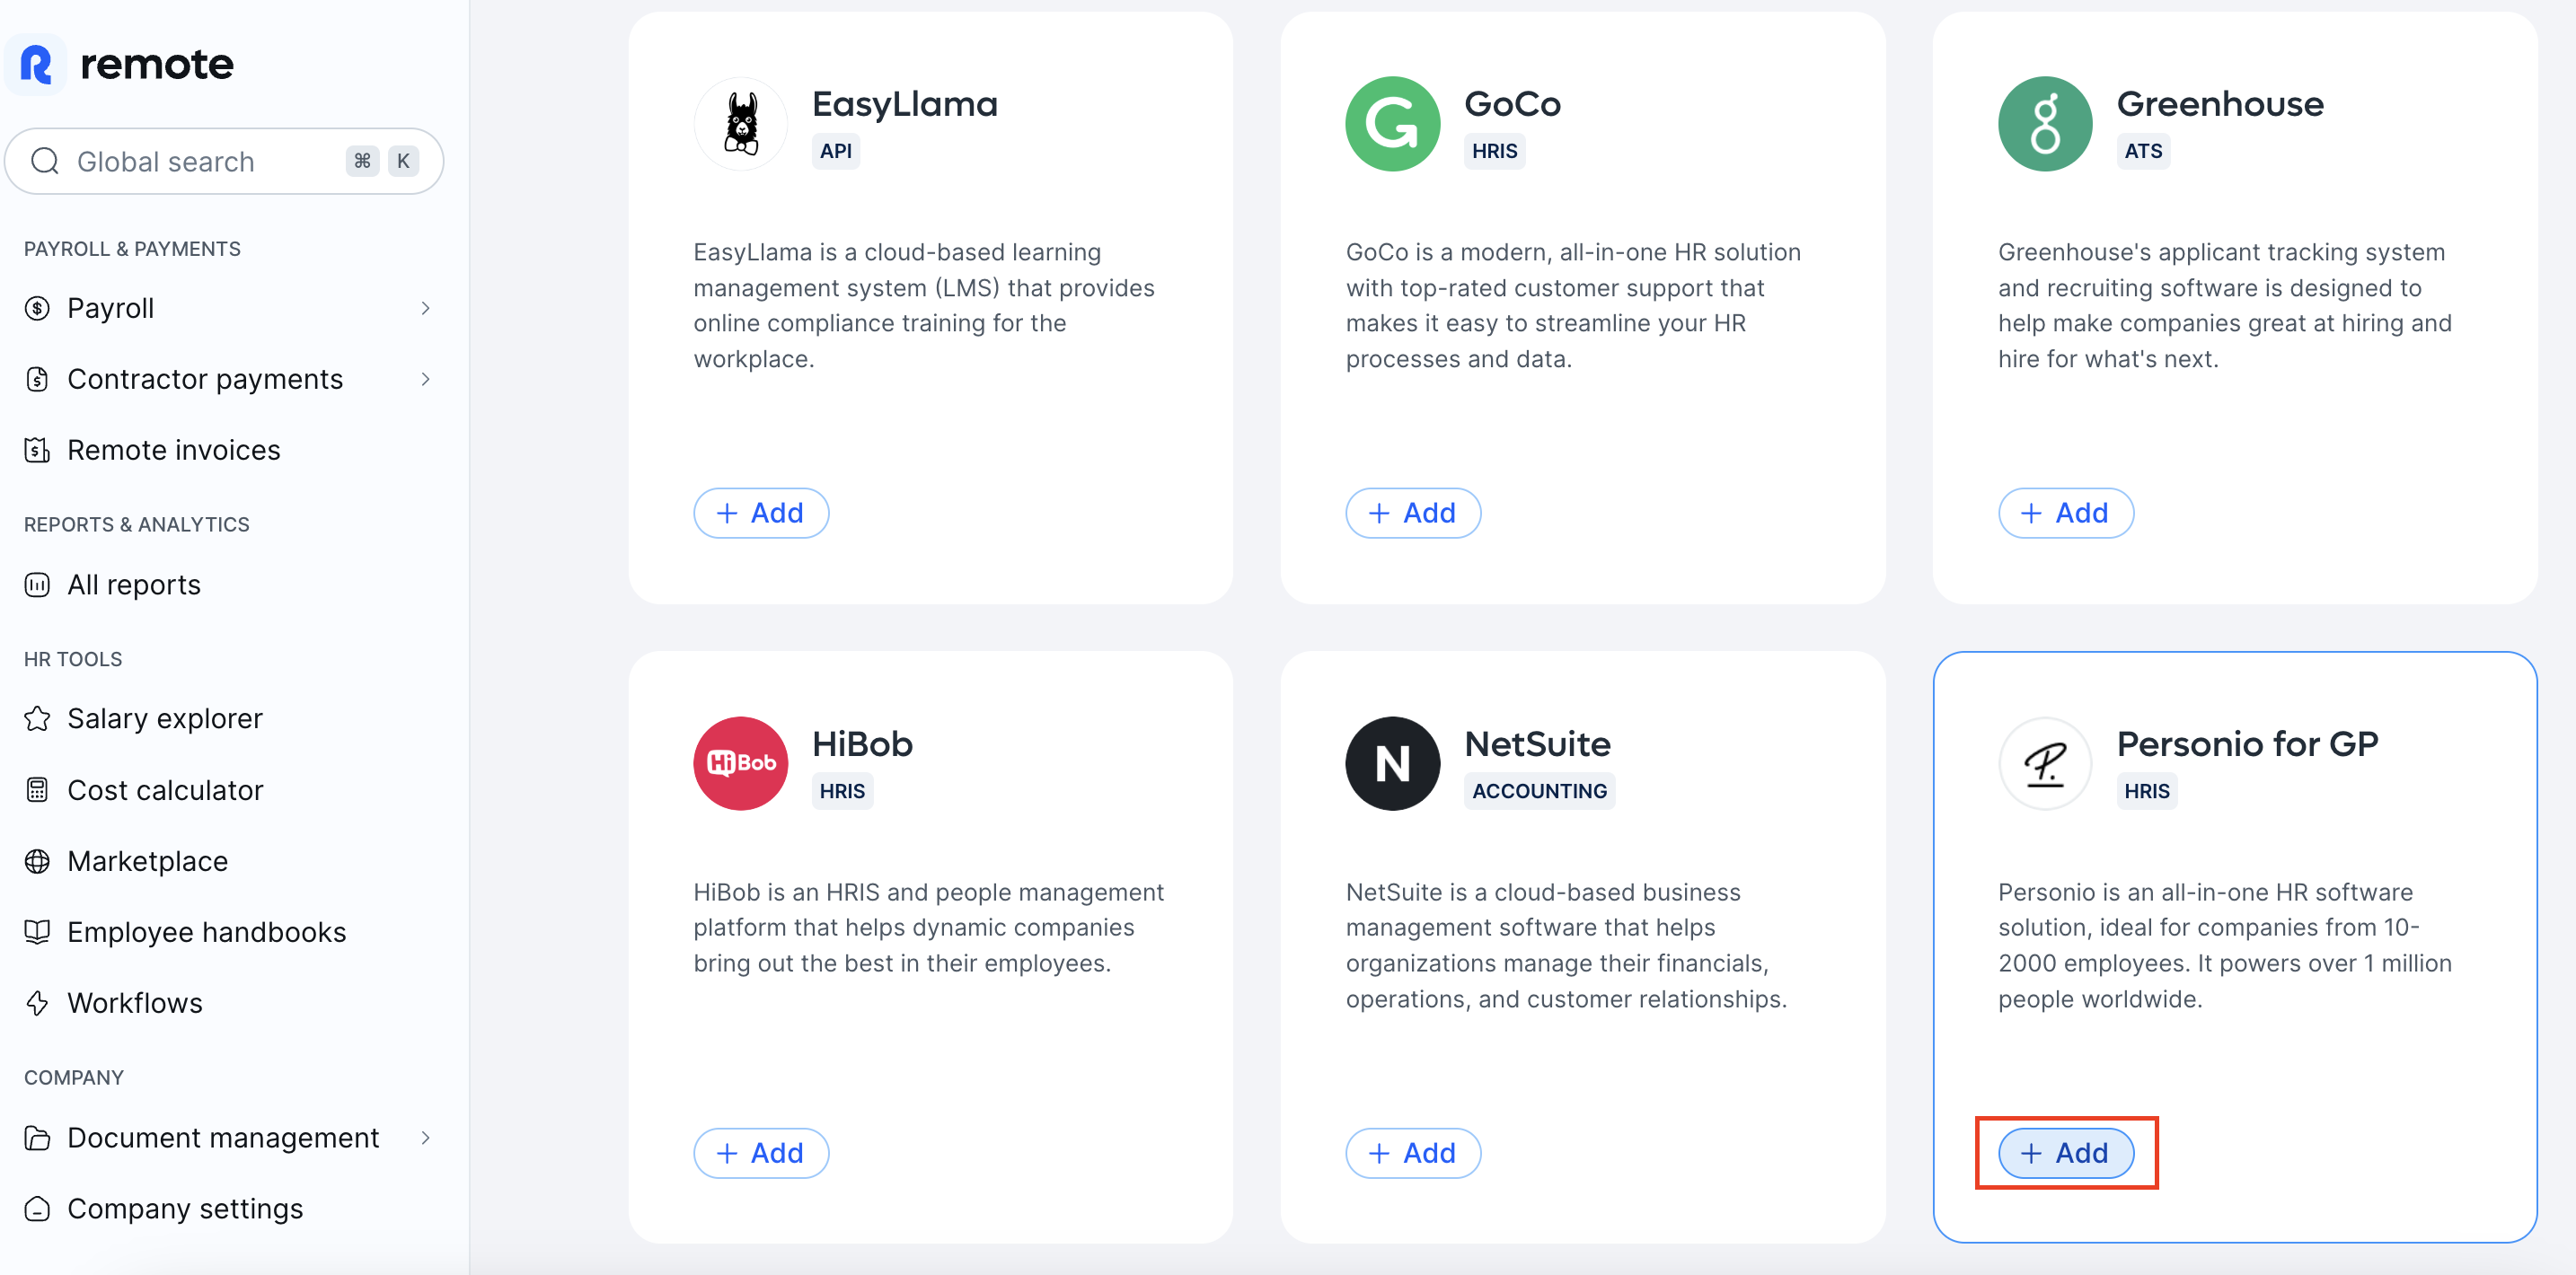Image resolution: width=2576 pixels, height=1275 pixels.
Task: Expand Document management chevron
Action: click(x=426, y=1138)
